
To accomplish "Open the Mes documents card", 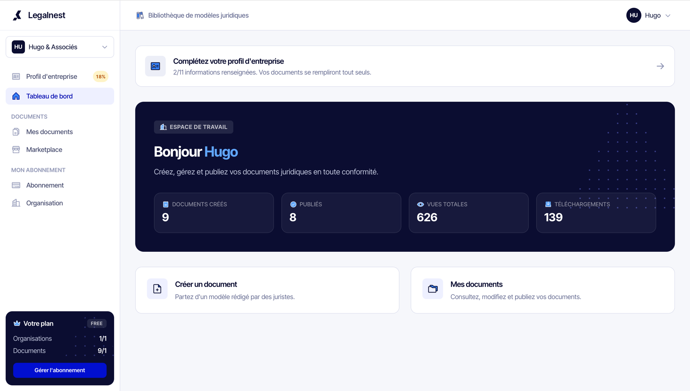I will (x=543, y=290).
